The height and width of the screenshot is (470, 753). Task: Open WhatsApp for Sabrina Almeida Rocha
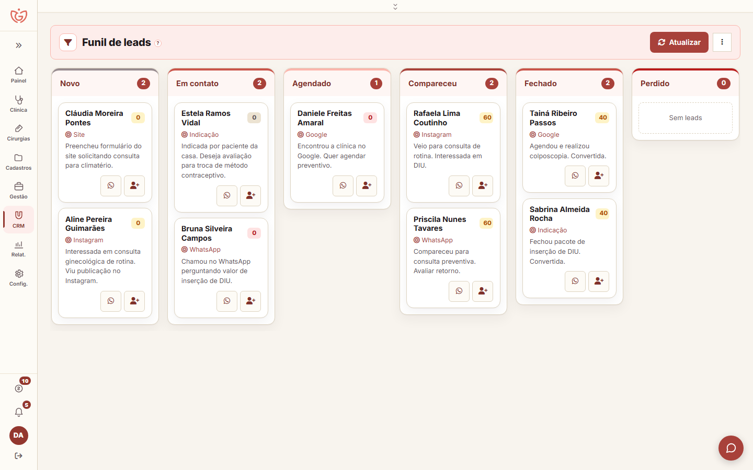(575, 281)
